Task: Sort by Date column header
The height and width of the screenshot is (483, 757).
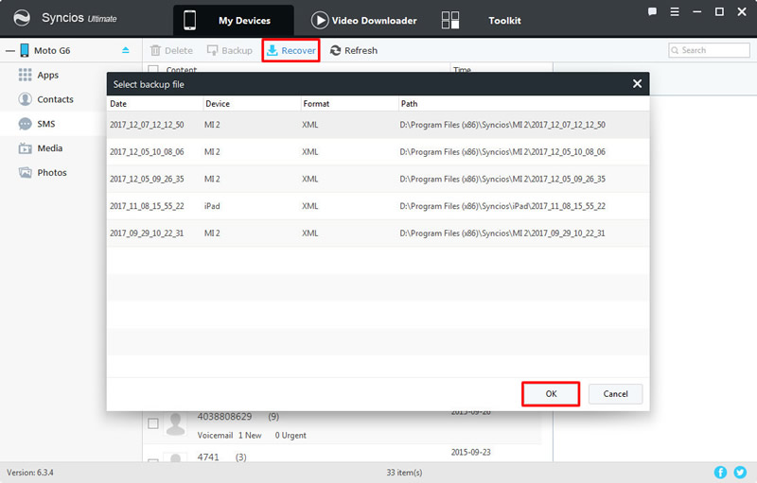Action: [155, 104]
